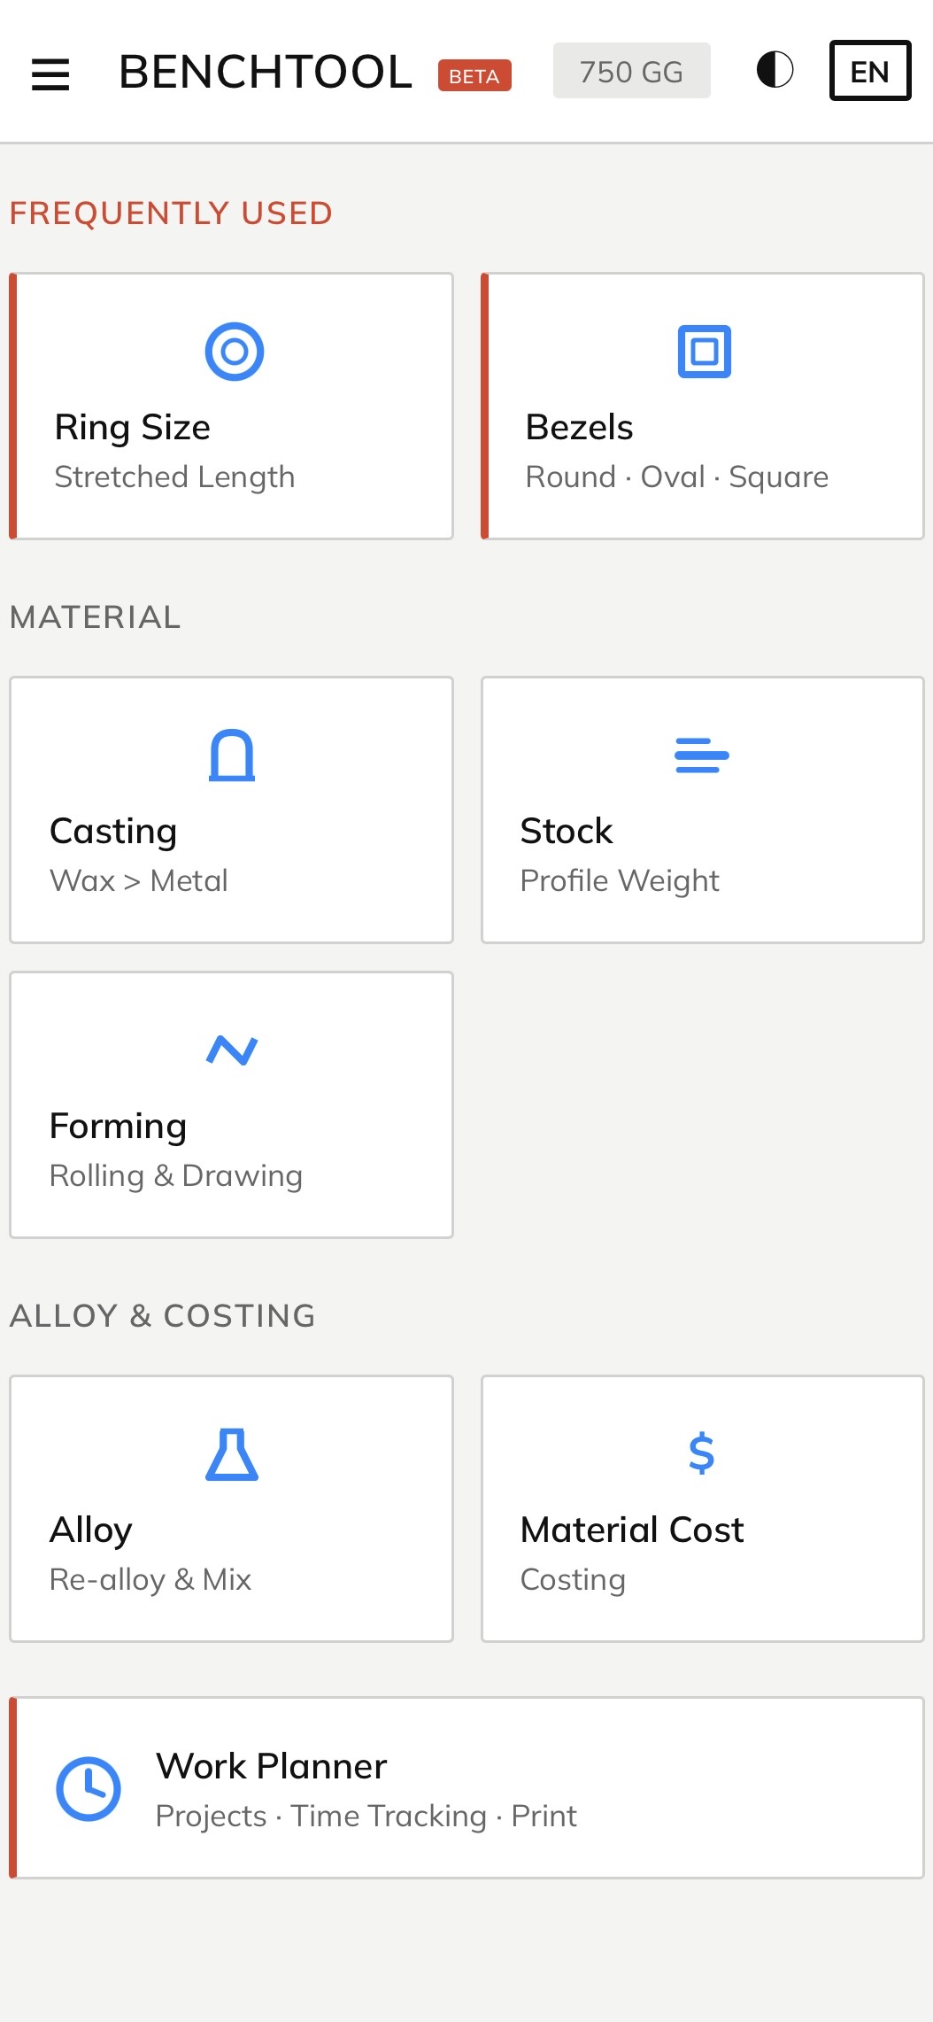Click the Work Planner clock icon
Screen dimensions: 933x2022
(89, 1788)
